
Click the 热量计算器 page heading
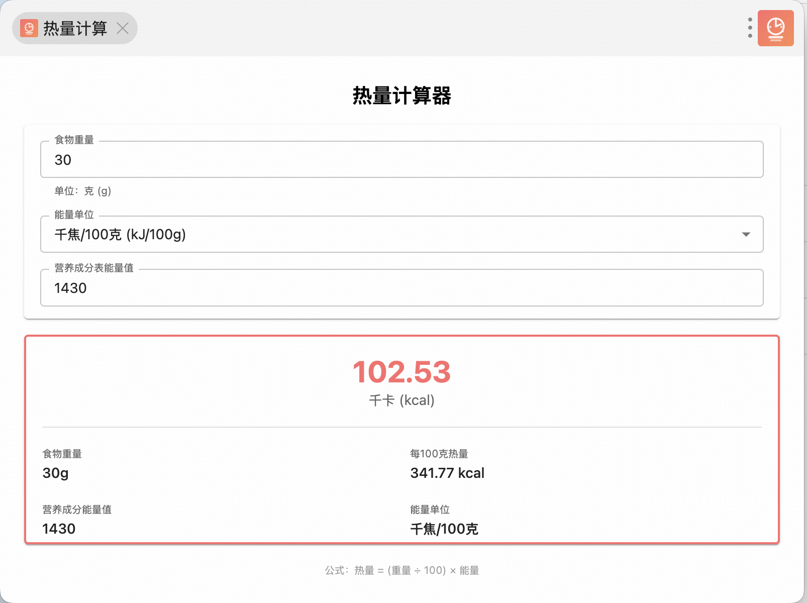click(401, 95)
